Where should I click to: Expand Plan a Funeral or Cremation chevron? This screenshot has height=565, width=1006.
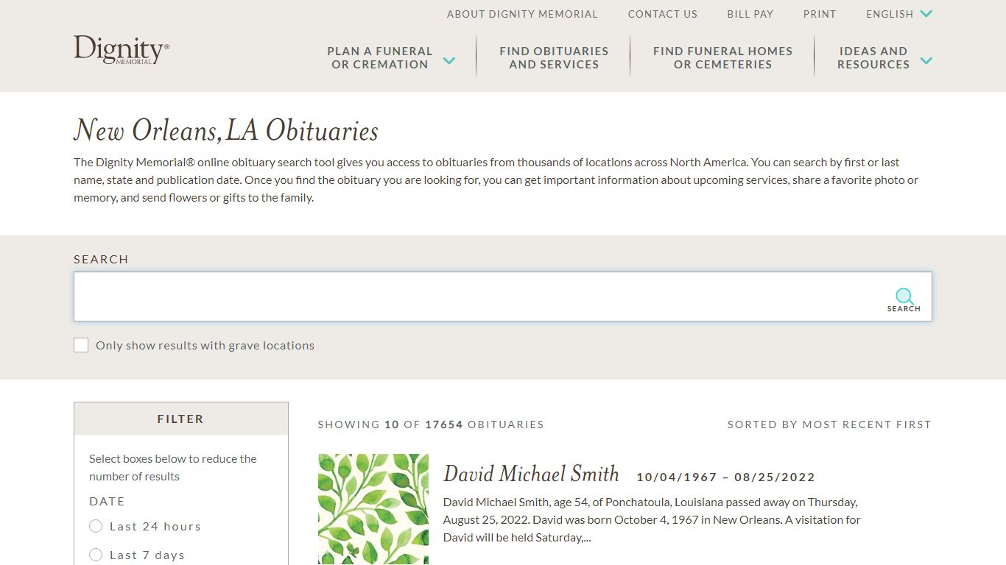click(449, 60)
